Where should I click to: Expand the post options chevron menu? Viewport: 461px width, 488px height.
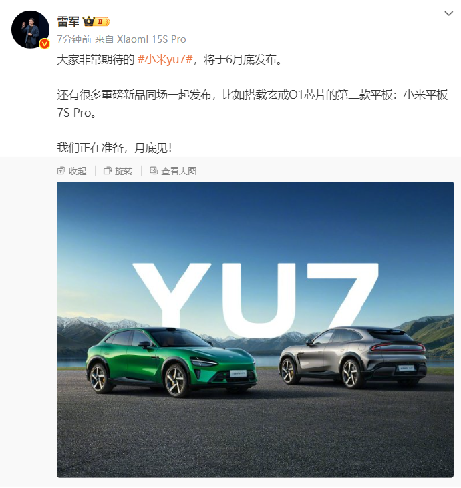(x=448, y=13)
